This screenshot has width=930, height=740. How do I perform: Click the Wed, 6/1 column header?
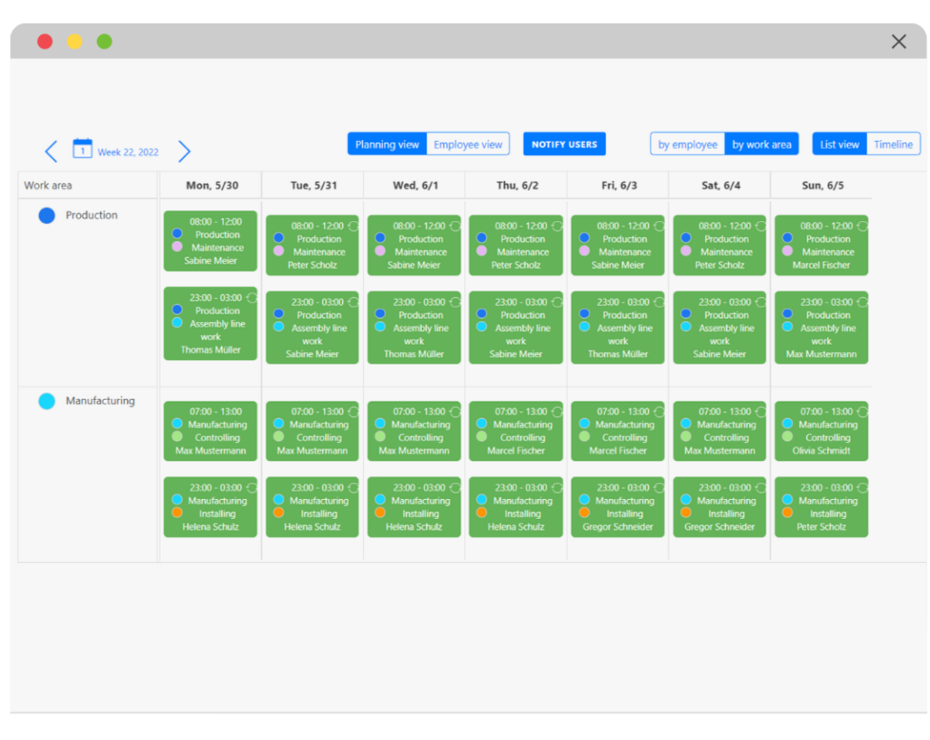415,186
